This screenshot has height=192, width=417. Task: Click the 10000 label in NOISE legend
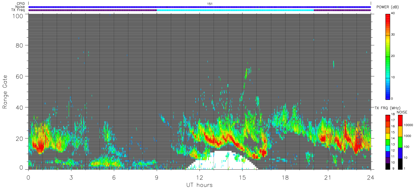[x=409, y=125]
